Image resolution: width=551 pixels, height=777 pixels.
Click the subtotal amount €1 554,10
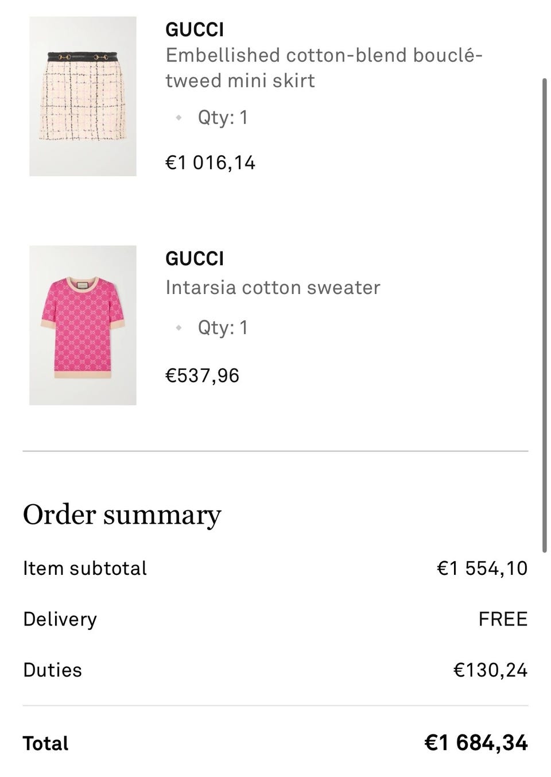coord(482,568)
